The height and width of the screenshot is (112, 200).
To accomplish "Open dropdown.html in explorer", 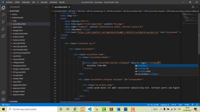I will tap(19, 66).
